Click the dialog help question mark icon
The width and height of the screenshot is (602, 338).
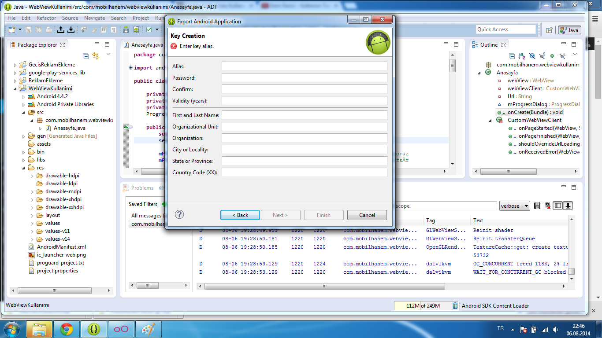(x=179, y=214)
